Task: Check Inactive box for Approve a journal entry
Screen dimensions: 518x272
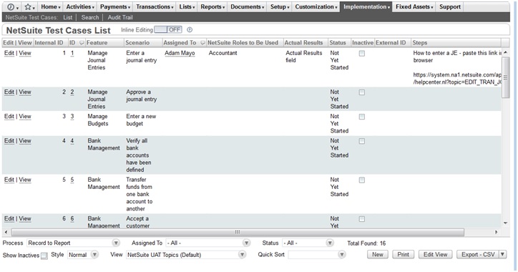Action: tap(362, 92)
